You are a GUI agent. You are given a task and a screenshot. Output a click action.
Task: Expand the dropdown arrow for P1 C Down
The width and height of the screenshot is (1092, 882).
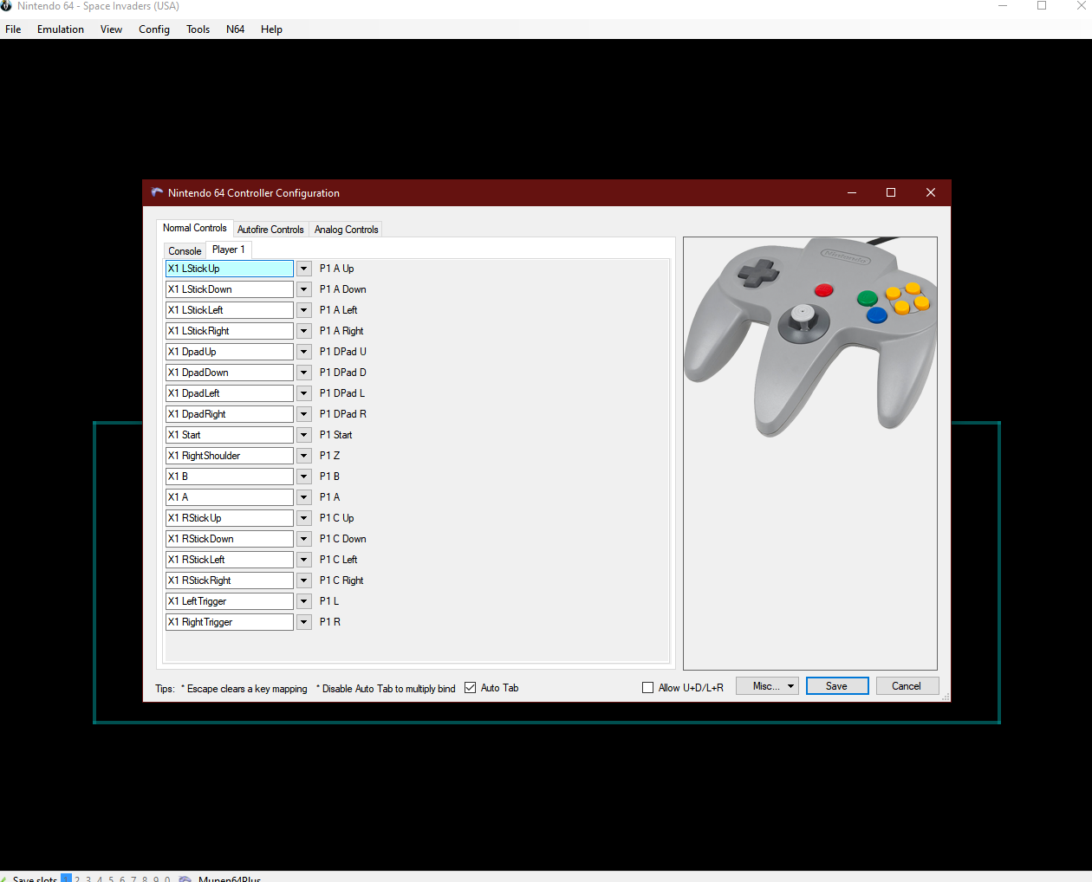click(x=304, y=539)
